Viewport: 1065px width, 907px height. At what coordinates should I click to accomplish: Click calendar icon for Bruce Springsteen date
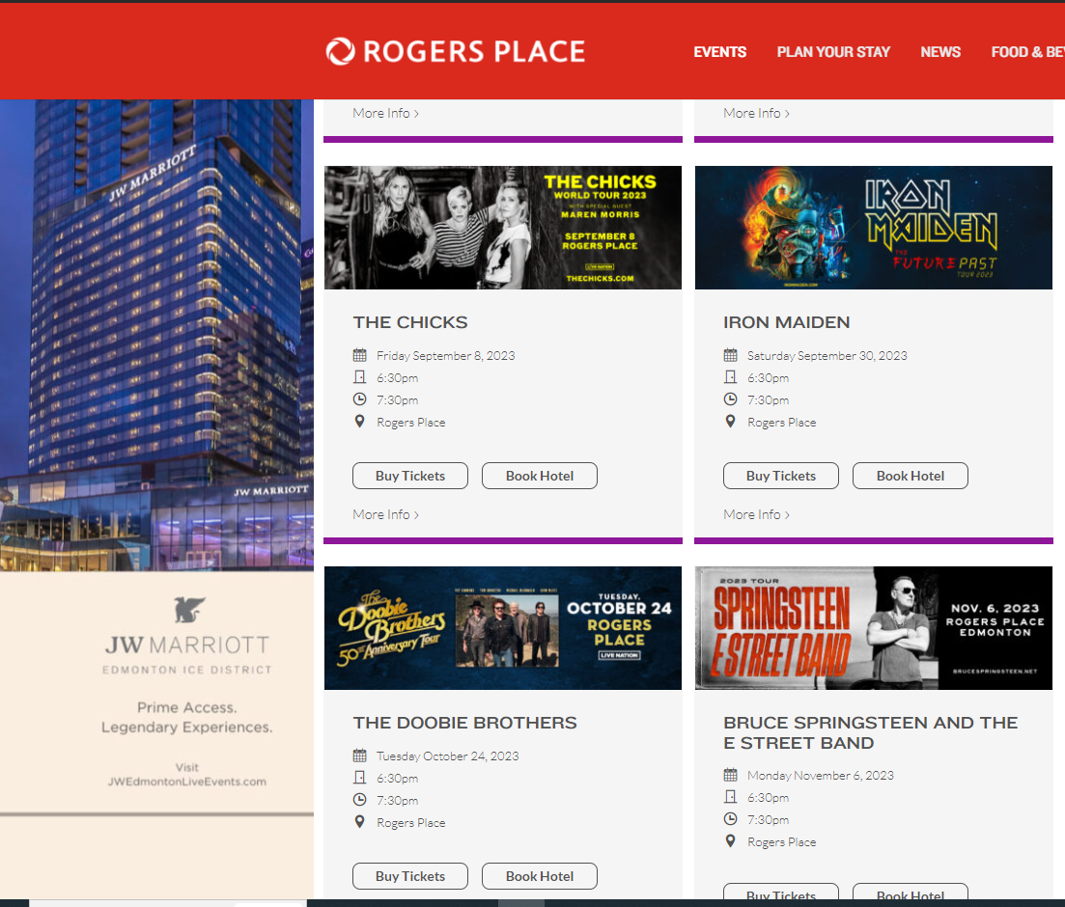730,775
